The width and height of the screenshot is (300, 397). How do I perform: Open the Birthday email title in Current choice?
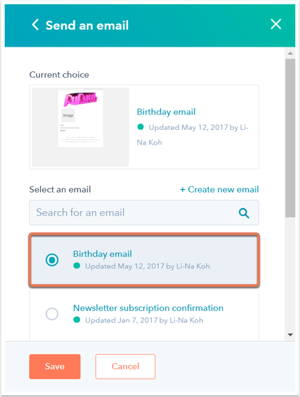(x=166, y=112)
